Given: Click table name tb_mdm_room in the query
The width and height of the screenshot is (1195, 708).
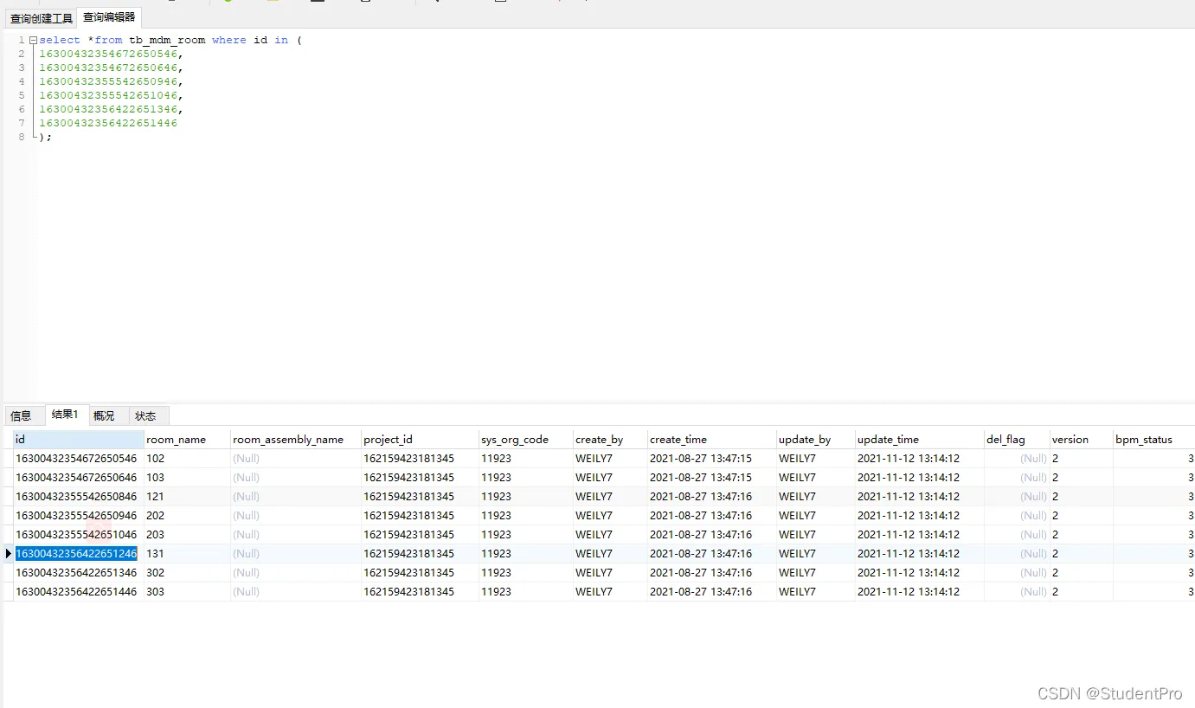Looking at the screenshot, I should 167,40.
